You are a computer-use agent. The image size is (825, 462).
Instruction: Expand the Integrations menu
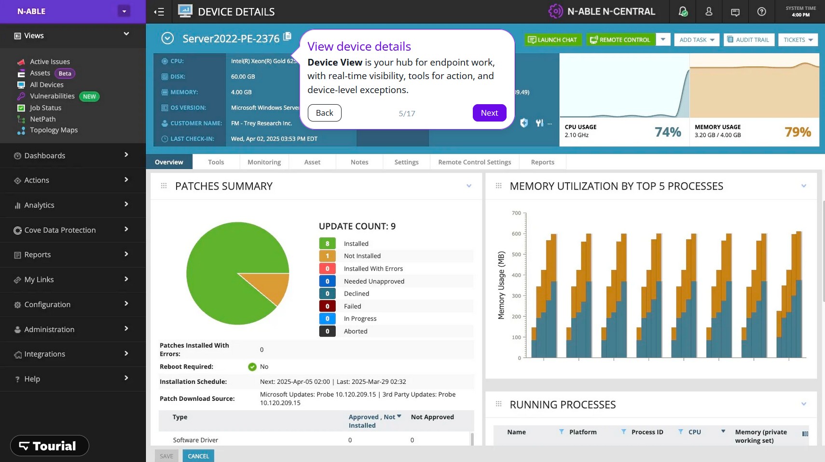pyautogui.click(x=126, y=353)
